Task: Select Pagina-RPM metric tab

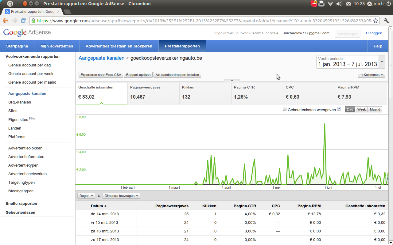Action: coord(361,93)
